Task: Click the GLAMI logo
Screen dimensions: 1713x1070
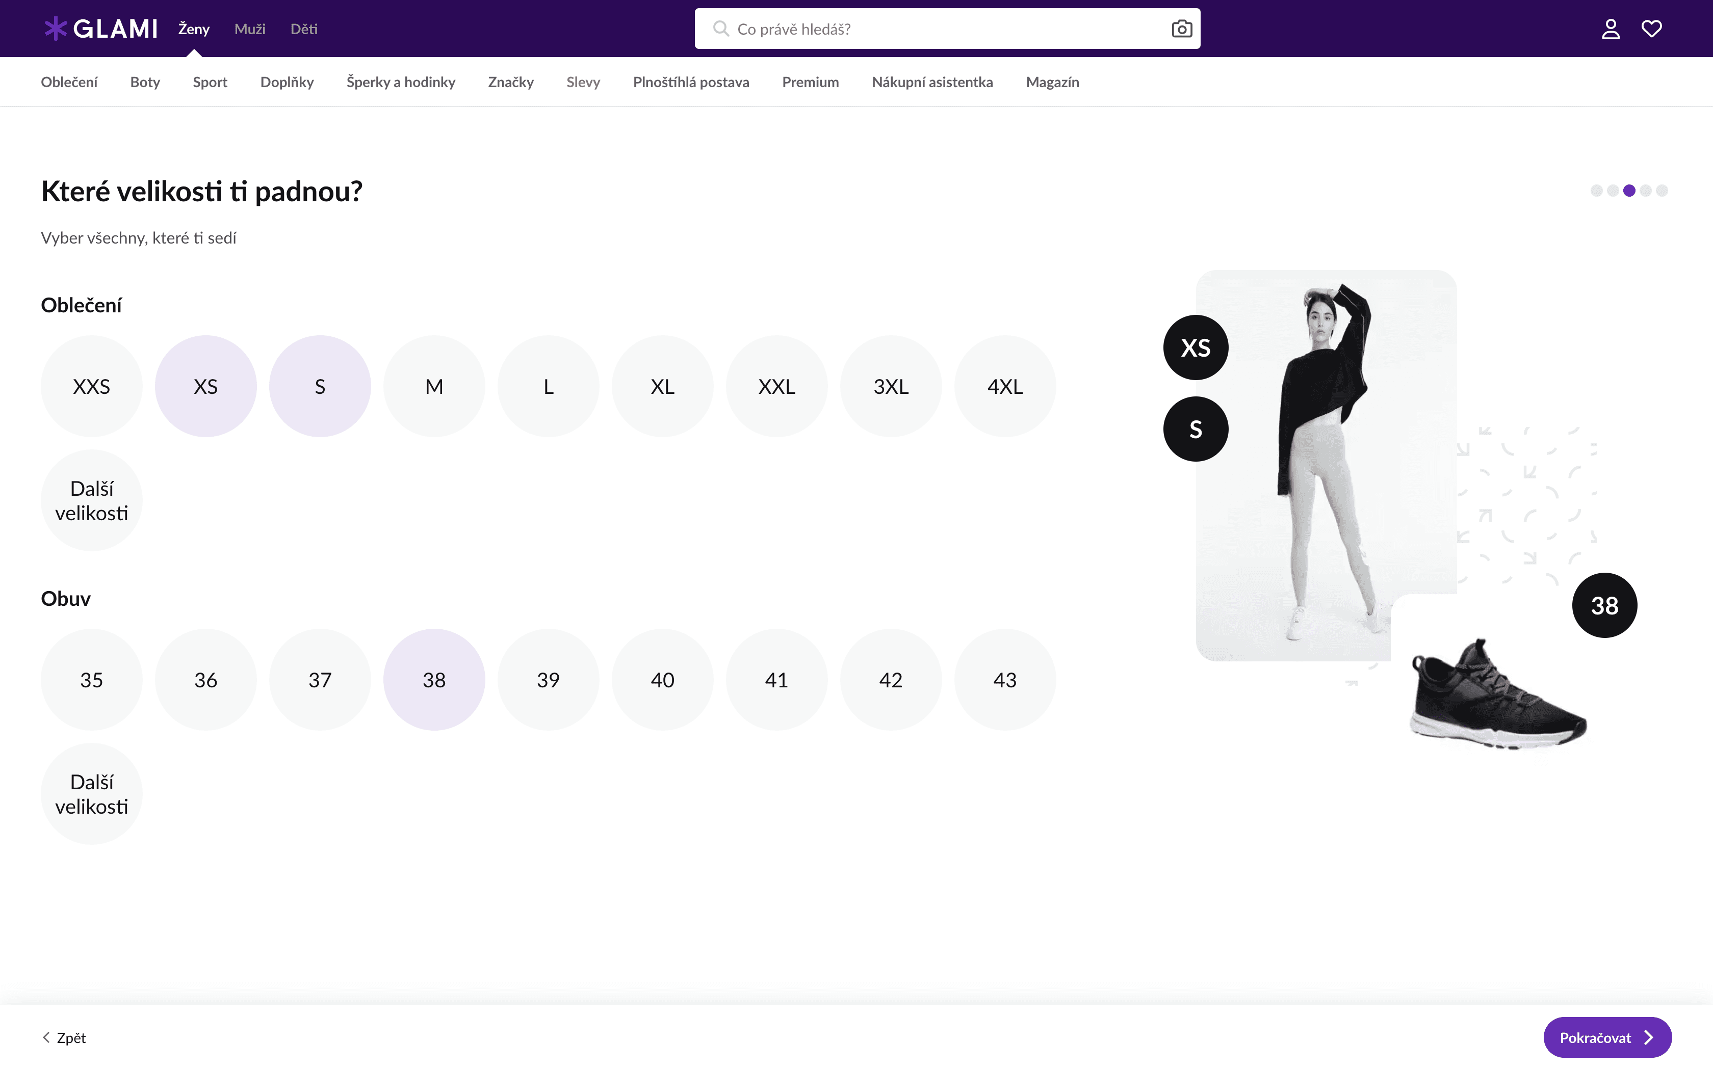Action: tap(100, 29)
